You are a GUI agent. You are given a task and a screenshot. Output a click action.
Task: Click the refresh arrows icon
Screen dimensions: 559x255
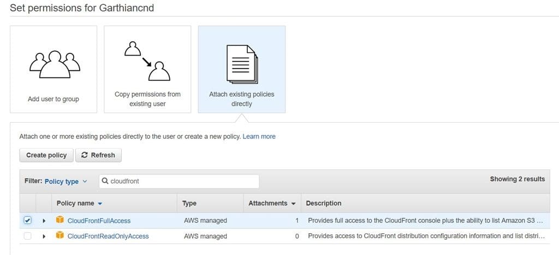coord(85,155)
